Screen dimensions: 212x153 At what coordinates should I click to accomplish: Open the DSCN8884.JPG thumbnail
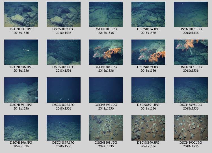[148, 14]
